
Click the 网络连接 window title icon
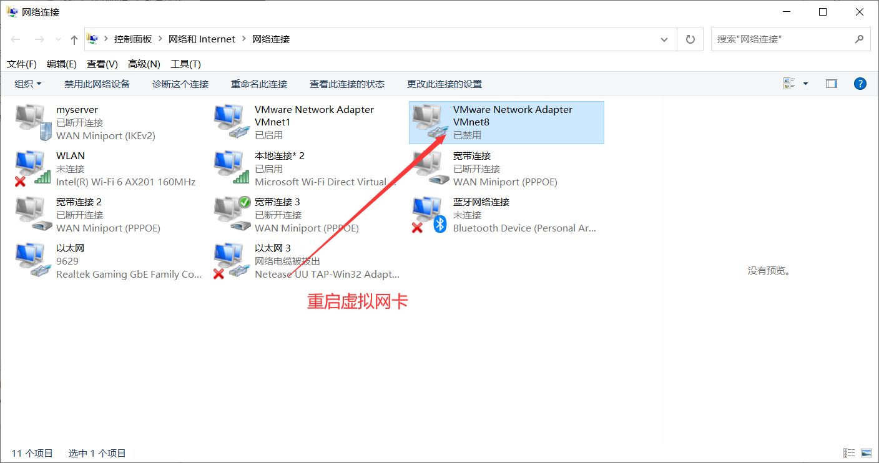click(x=12, y=12)
